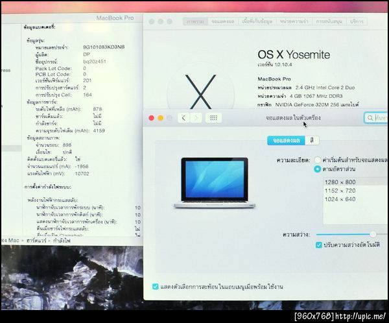This screenshot has height=323, width=389.
Task: Click 4 GB 1067 MHz DDR3 memory text
Action: click(x=316, y=96)
